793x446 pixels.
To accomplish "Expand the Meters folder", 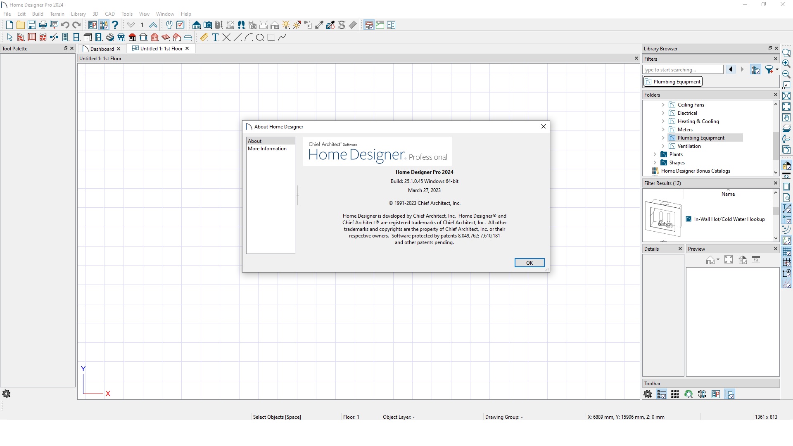I will pyautogui.click(x=663, y=130).
